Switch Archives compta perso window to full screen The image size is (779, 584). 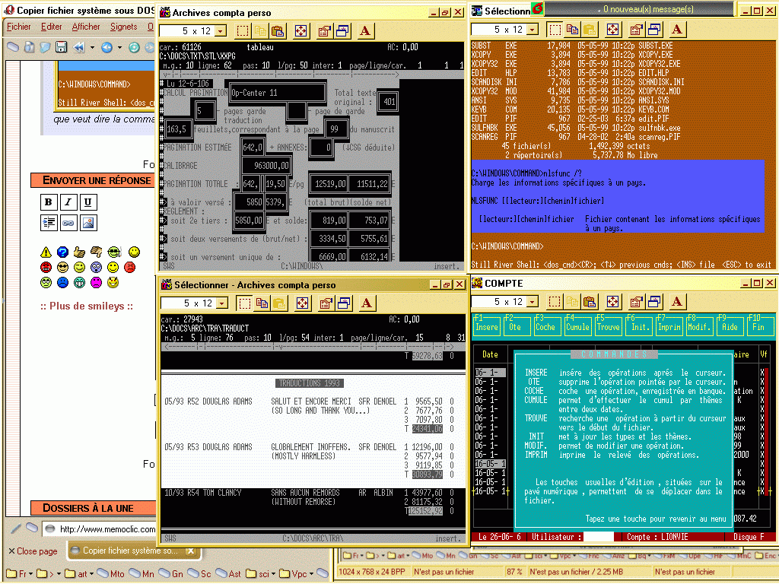[x=300, y=31]
